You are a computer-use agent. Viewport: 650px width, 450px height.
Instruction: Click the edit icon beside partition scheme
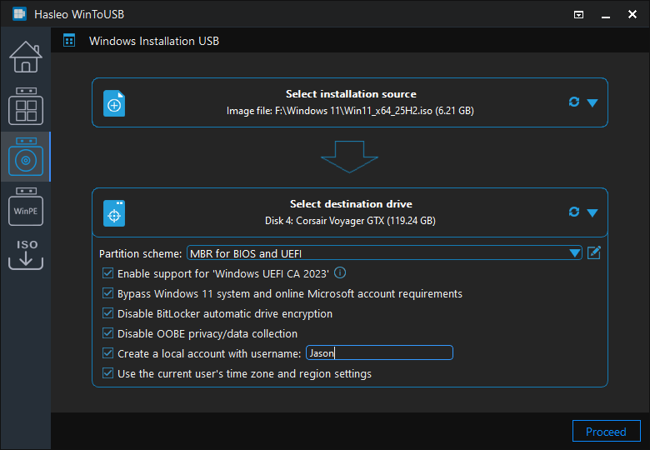pyautogui.click(x=594, y=252)
